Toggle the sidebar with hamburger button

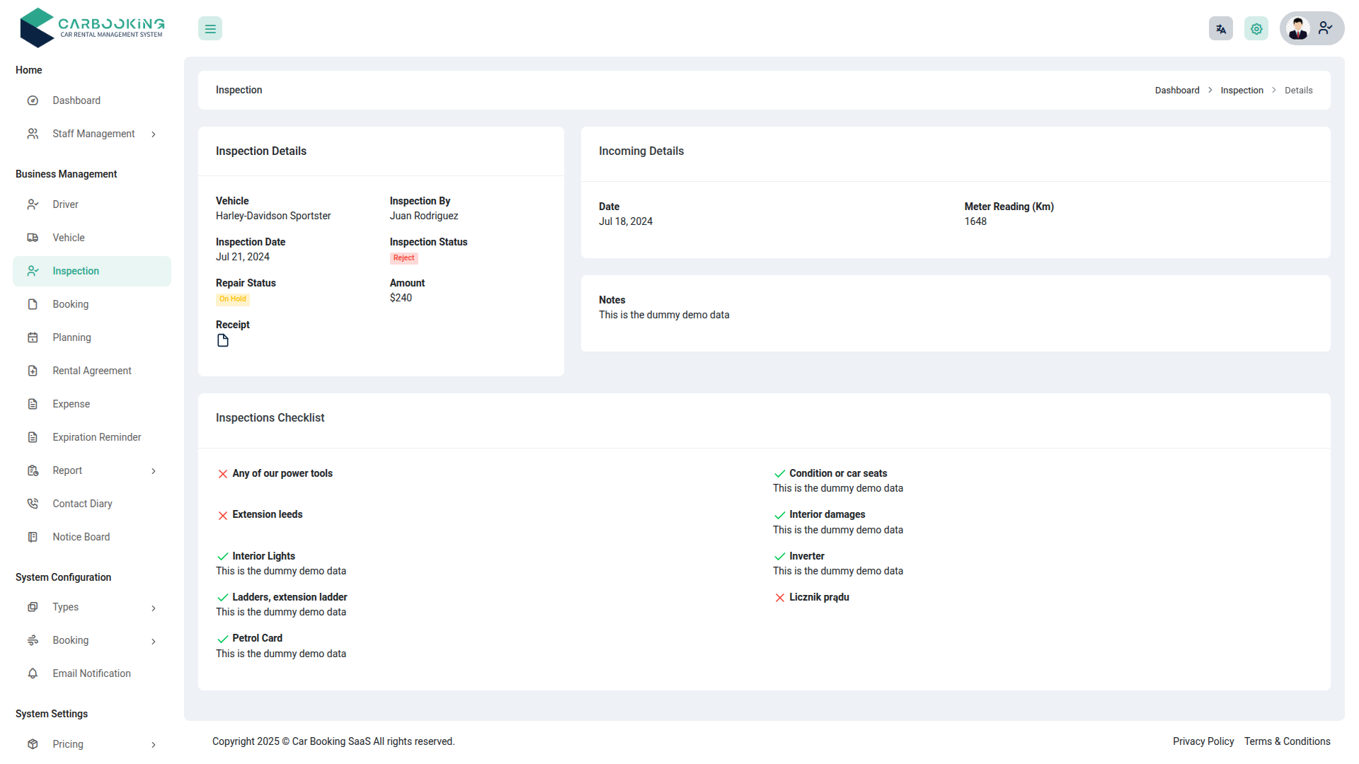[x=210, y=28]
